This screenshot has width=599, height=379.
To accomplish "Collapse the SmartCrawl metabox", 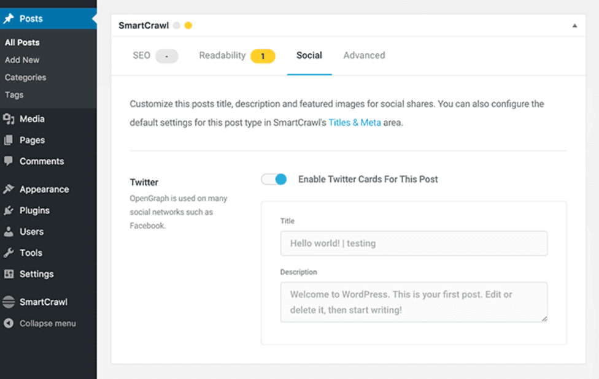I will 575,25.
